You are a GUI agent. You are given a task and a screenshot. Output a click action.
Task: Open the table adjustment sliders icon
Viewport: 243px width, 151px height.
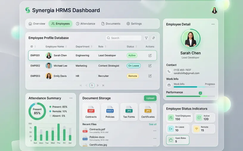(154, 38)
